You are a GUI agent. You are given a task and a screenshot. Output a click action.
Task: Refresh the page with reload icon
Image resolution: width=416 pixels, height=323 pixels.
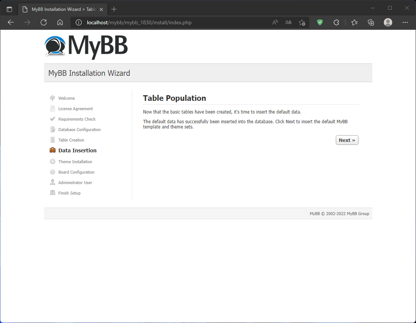tap(44, 22)
